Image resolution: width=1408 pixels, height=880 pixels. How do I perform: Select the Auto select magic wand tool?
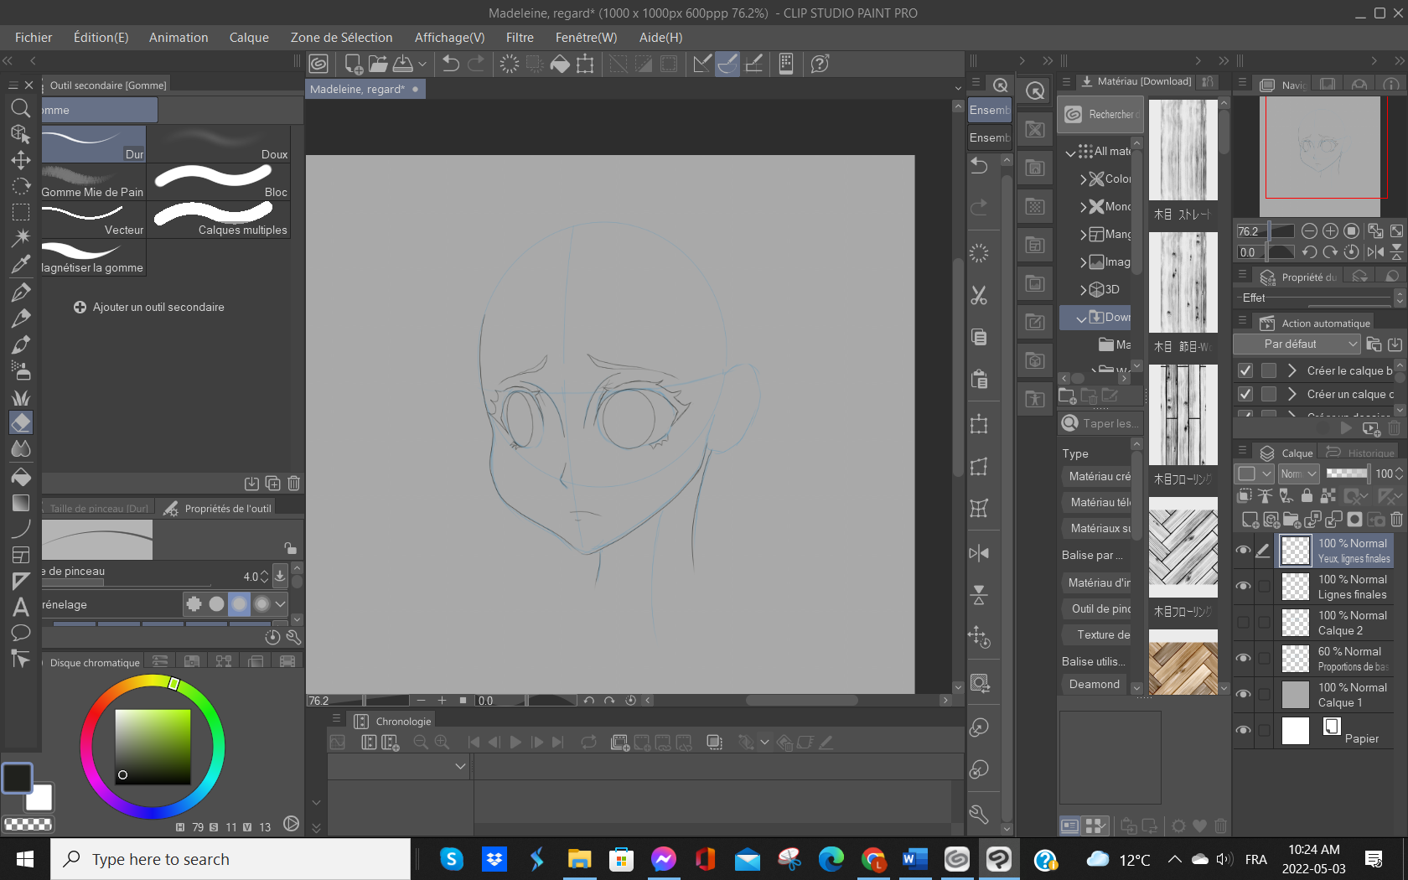tap(21, 237)
